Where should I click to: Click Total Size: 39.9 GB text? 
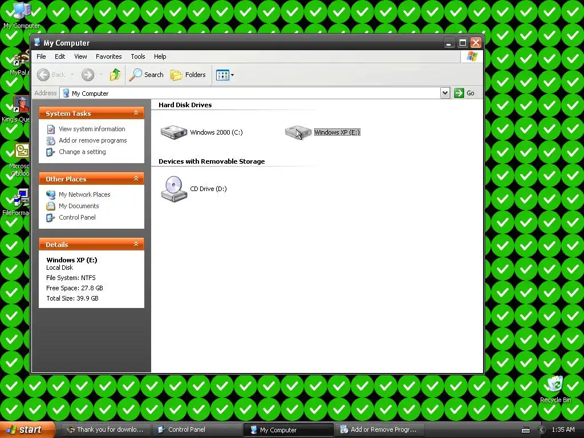(x=72, y=298)
